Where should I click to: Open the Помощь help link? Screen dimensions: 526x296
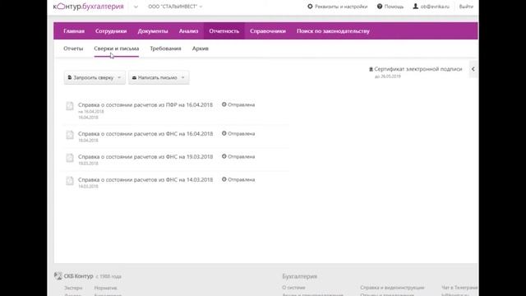coord(394,7)
